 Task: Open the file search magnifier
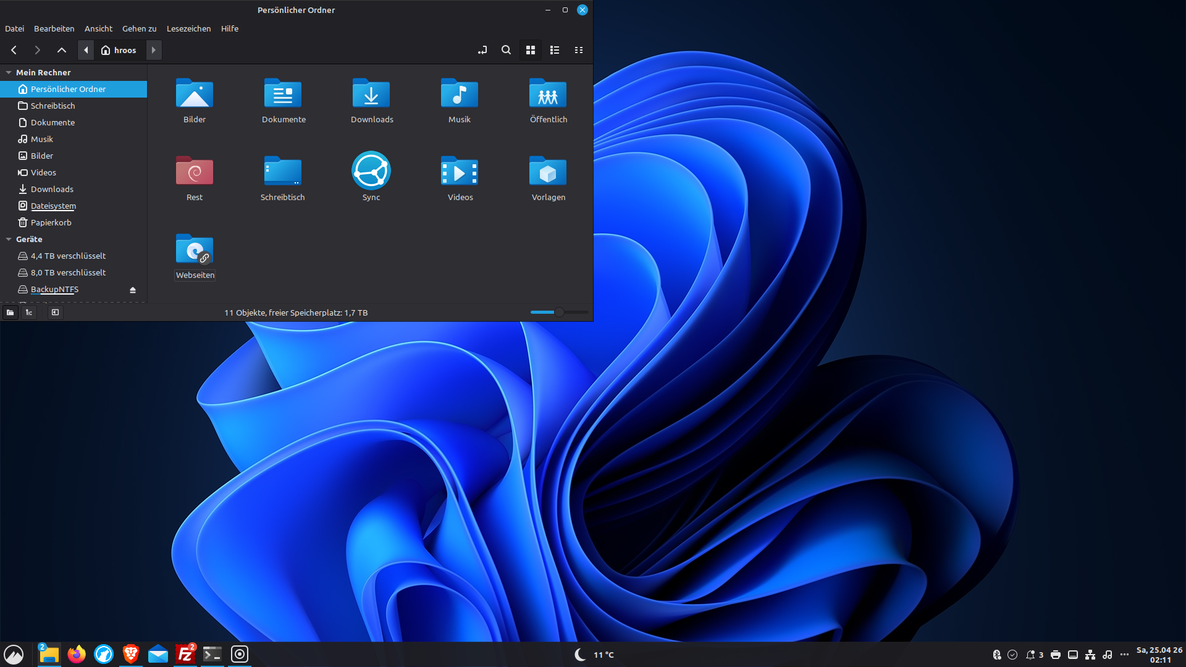point(506,50)
